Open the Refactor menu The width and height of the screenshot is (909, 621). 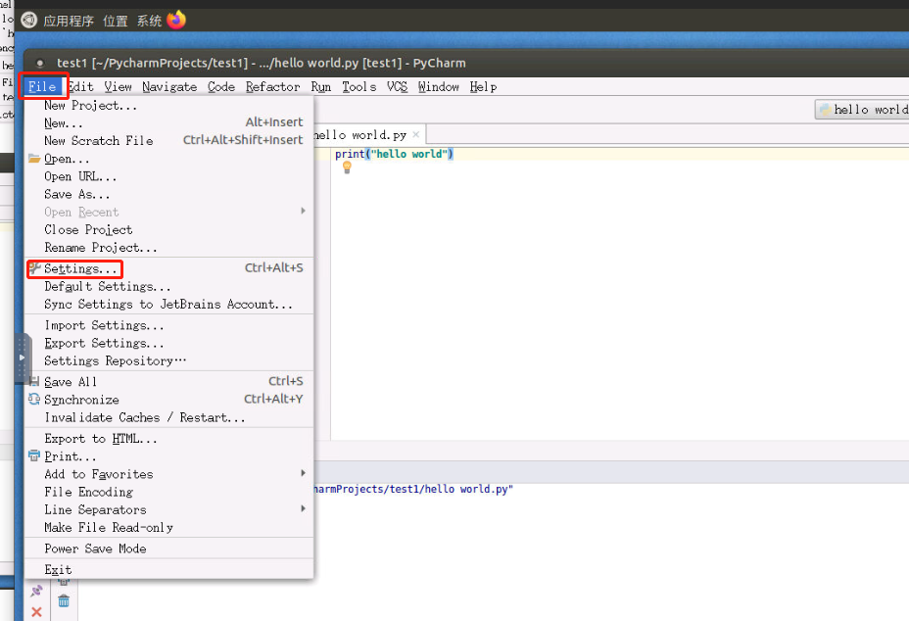tap(272, 86)
